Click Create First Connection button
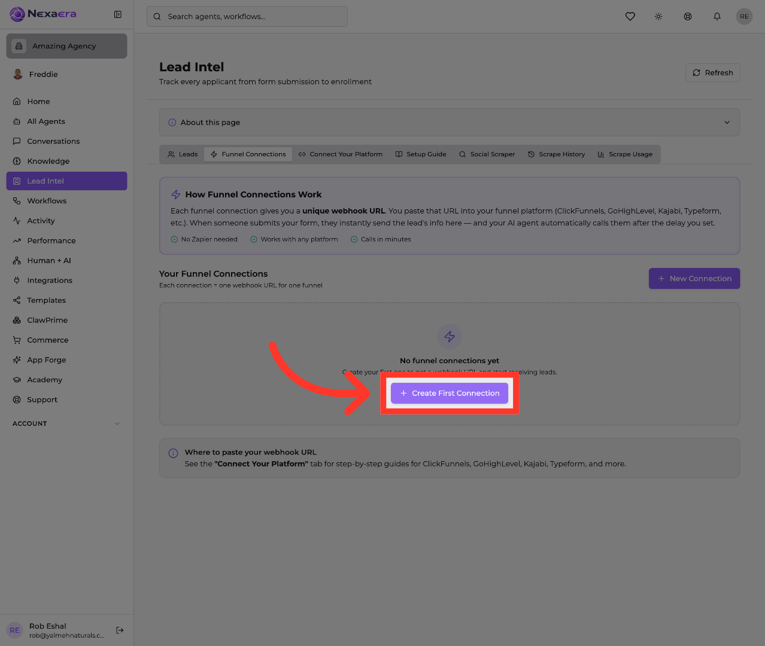The width and height of the screenshot is (765, 646). point(450,393)
